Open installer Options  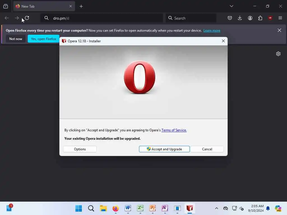(x=80, y=149)
